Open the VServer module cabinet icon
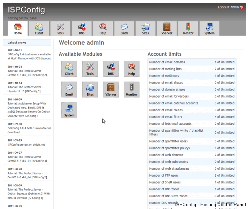This screenshot has height=209, width=248. pyautogui.click(x=111, y=90)
